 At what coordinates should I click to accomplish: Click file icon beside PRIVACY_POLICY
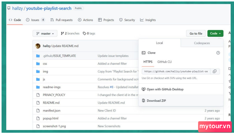(x=38, y=95)
